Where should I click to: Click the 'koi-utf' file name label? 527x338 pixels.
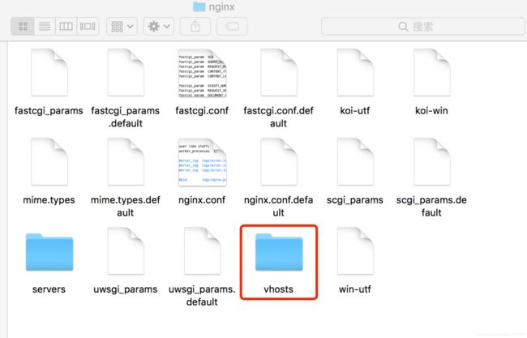coord(355,110)
